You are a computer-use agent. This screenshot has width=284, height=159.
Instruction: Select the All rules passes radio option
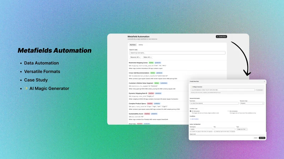pos(190,111)
